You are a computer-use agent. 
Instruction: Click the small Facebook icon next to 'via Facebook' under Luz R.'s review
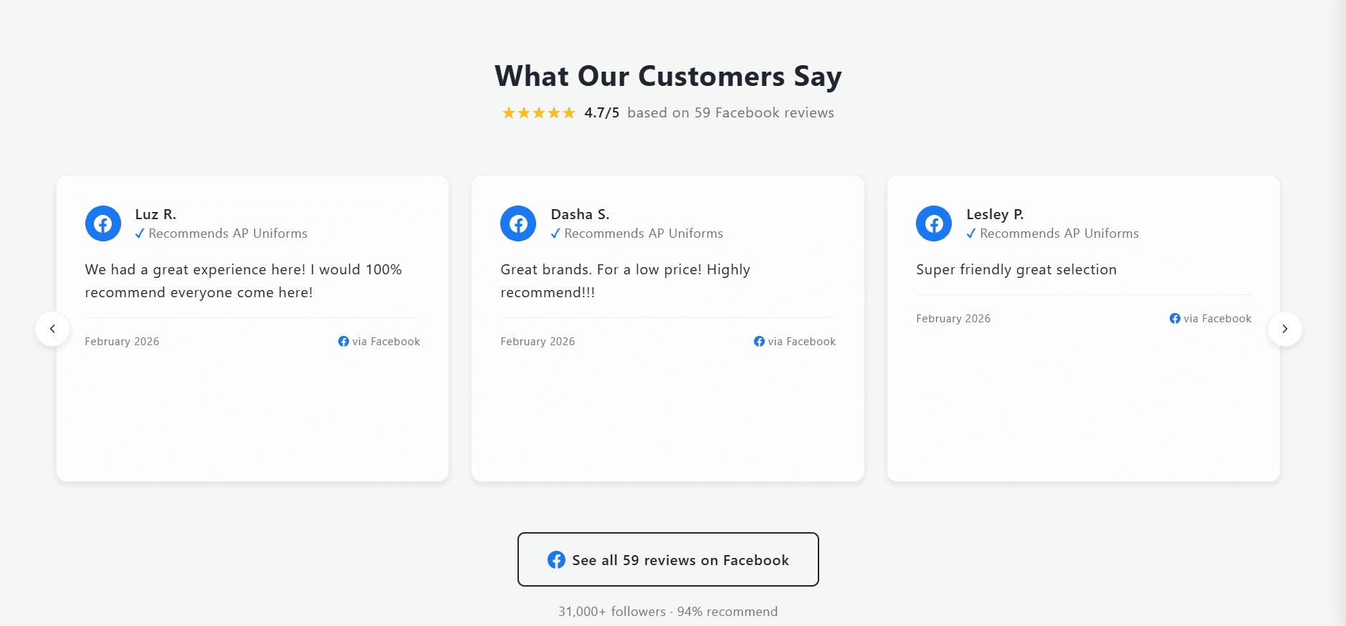pyautogui.click(x=343, y=341)
